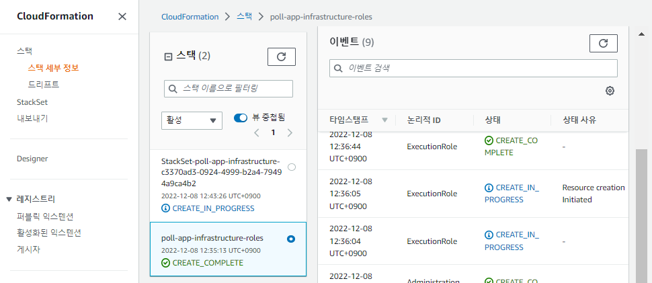The width and height of the screenshot is (652, 283).
Task: Click the CloudFormation breadcrumb link
Action: [x=190, y=17]
